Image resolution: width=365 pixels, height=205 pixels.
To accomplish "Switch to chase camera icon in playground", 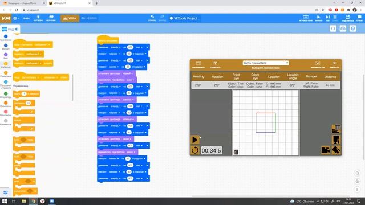I will pos(326,150).
